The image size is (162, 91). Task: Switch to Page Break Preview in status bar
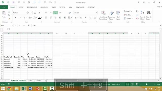pyautogui.click(x=137, y=84)
